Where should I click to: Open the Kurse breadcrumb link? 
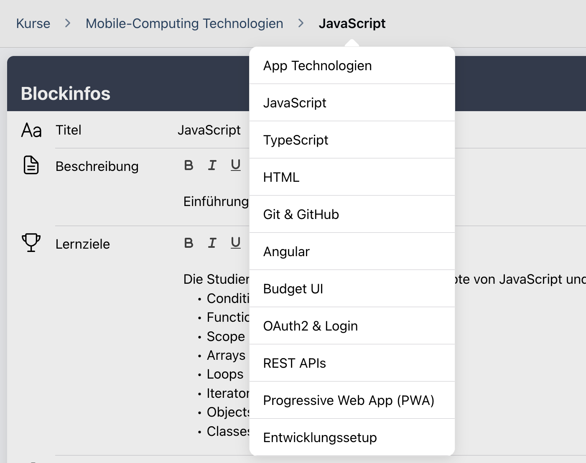coord(33,23)
